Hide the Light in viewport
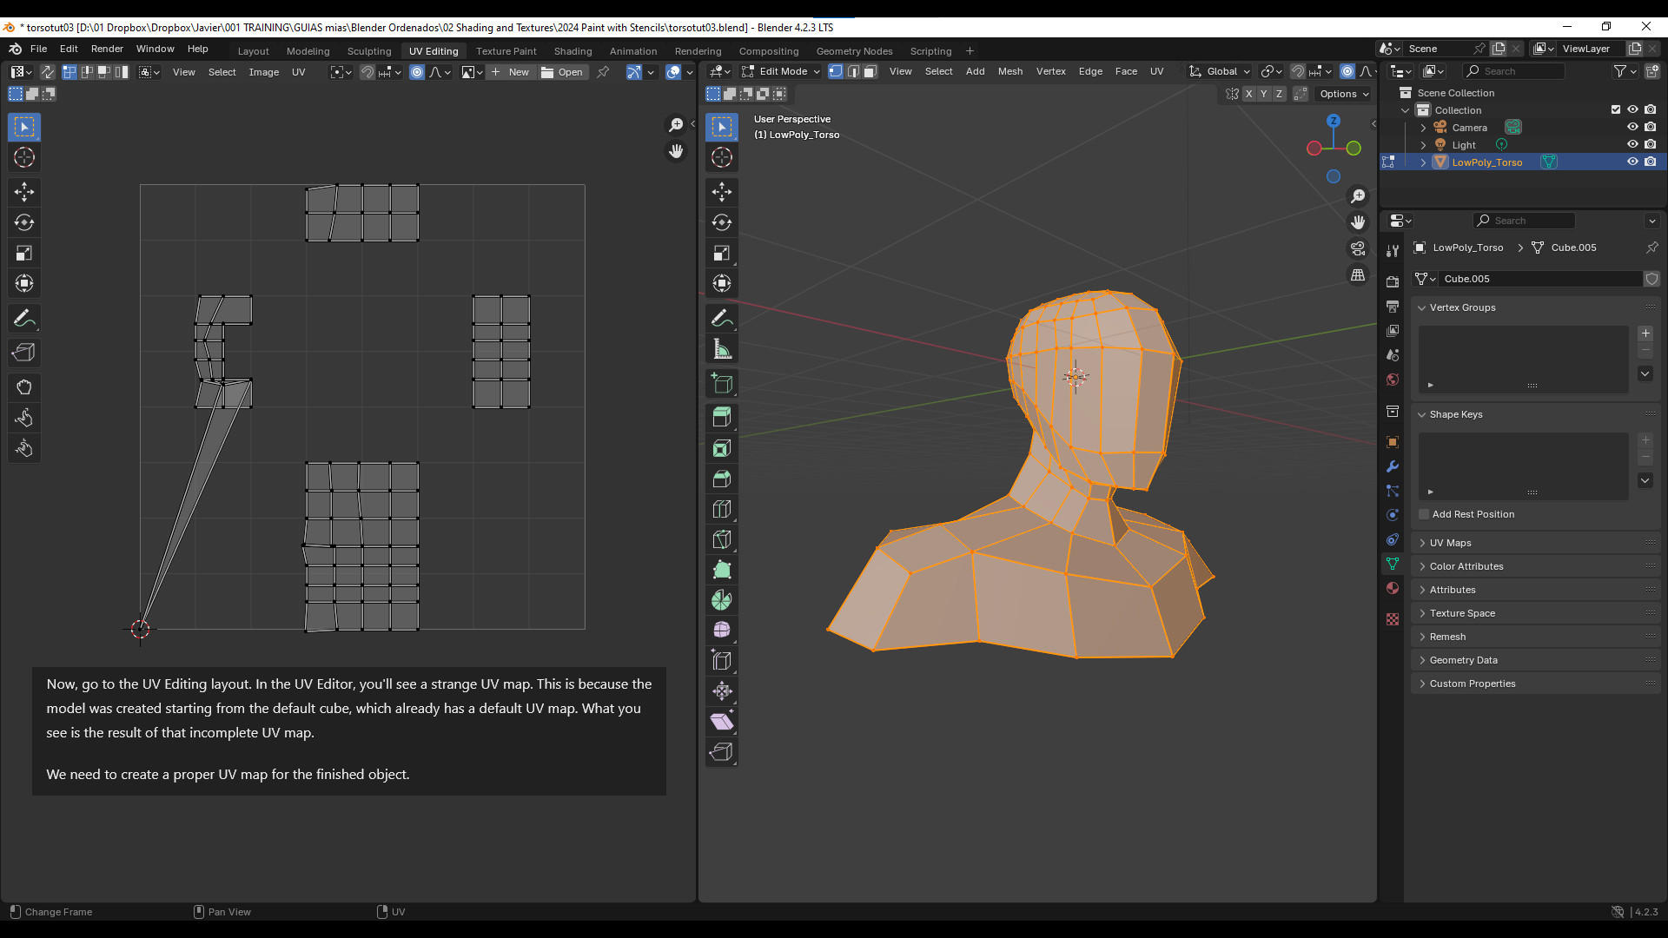 click(1632, 144)
